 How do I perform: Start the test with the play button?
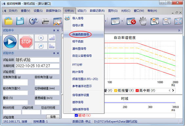10,42
